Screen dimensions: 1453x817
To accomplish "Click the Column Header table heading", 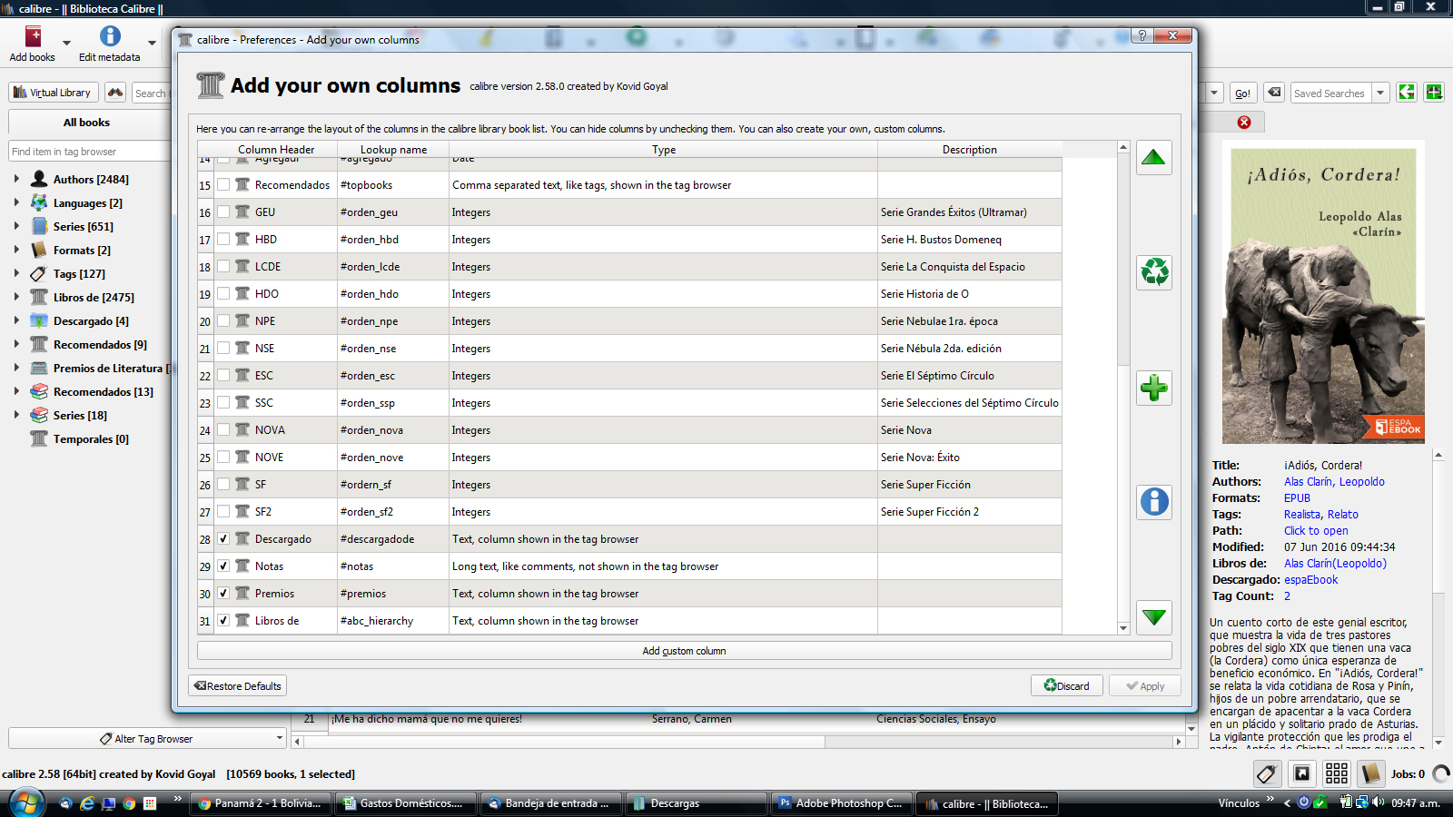I will (x=276, y=150).
